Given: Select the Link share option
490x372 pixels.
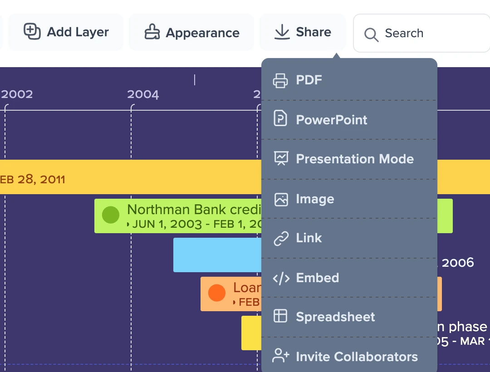Looking at the screenshot, I should point(349,238).
